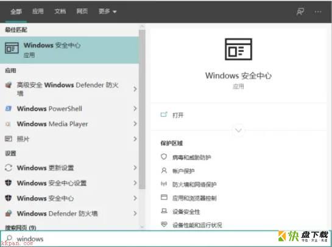Image resolution: width=332 pixels, height=247 pixels.
Task: Expand more actions with the round chevron
Action: 239,130
